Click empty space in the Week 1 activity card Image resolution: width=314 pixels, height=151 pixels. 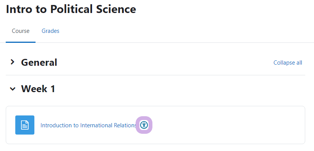[x=226, y=125]
